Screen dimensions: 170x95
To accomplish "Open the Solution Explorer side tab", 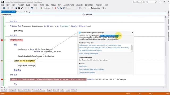I will tap(168, 24).
